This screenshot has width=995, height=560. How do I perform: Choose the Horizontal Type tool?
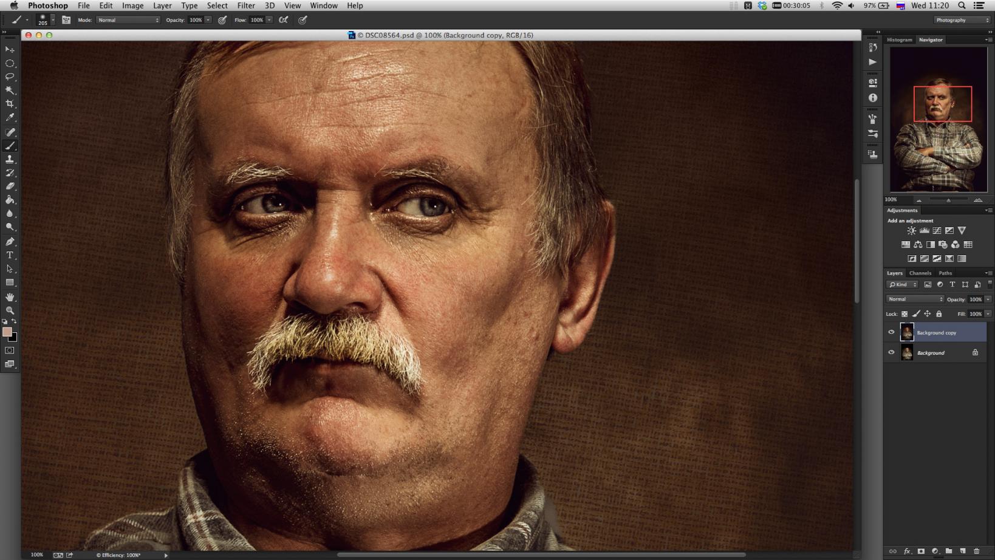(10, 255)
